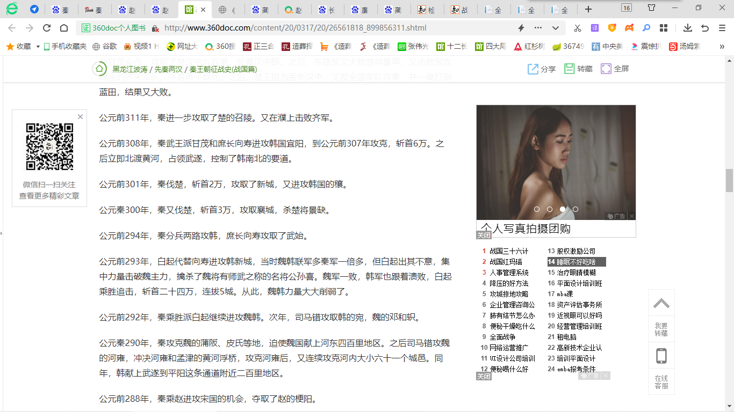Click the 分享 share button
Image resolution: width=734 pixels, height=412 pixels.
[542, 69]
